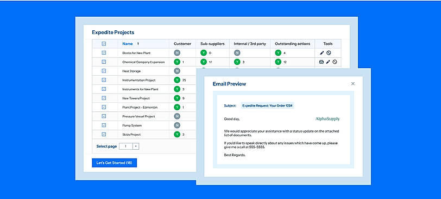Uncheck the Instruments for New Plant checkbox

point(104,89)
